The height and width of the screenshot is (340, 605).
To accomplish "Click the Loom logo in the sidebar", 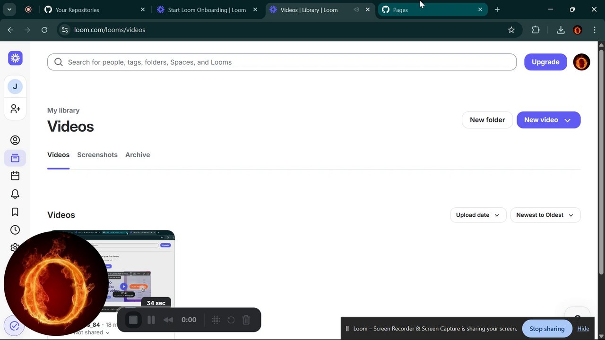I will 15,58.
